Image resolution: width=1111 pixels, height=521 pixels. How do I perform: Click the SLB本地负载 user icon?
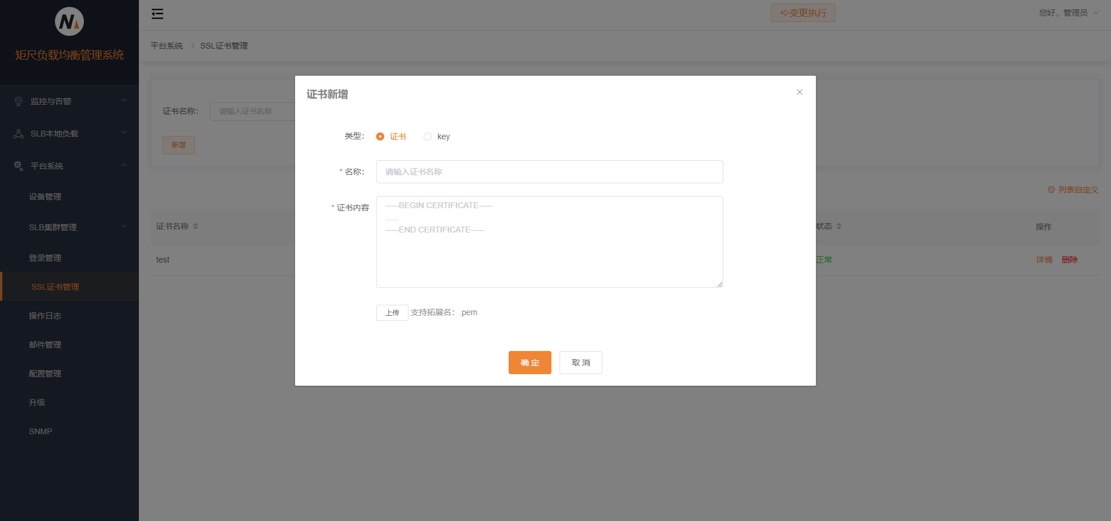pyautogui.click(x=18, y=133)
